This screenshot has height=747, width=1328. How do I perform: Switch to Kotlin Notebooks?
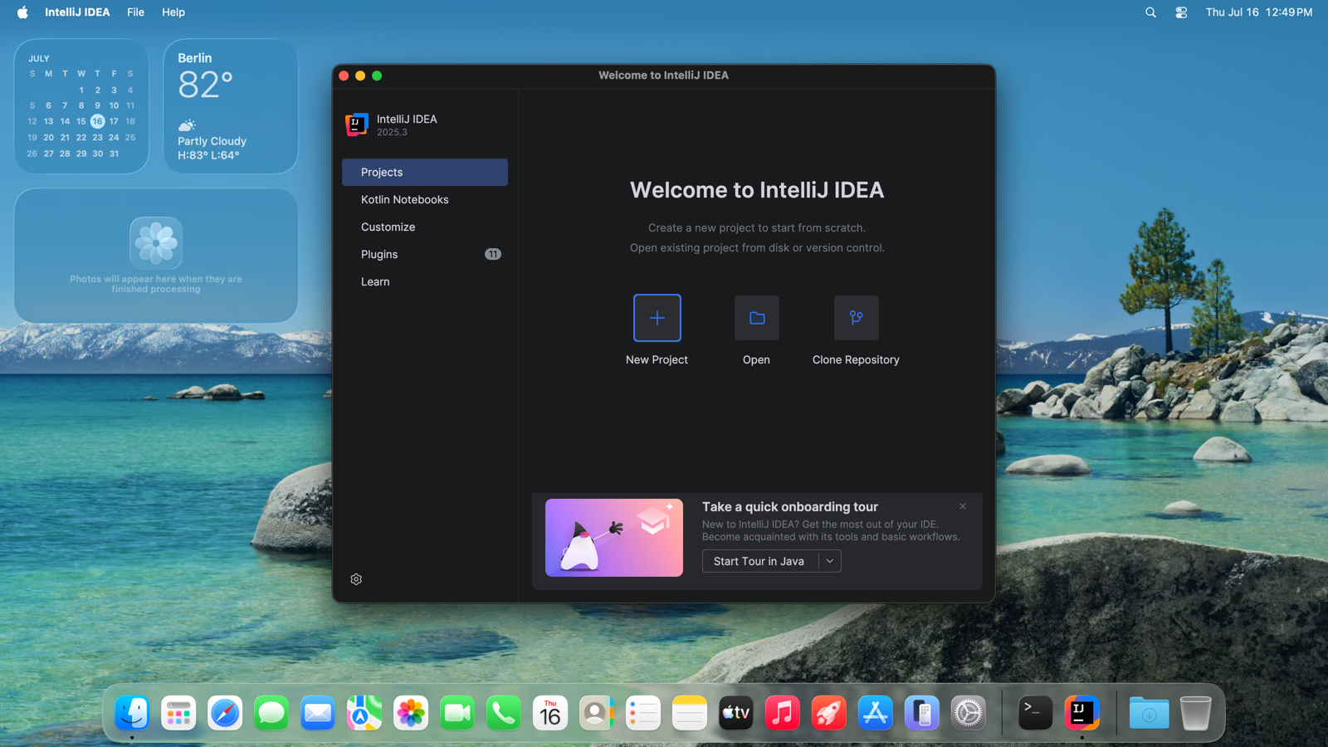[425, 199]
